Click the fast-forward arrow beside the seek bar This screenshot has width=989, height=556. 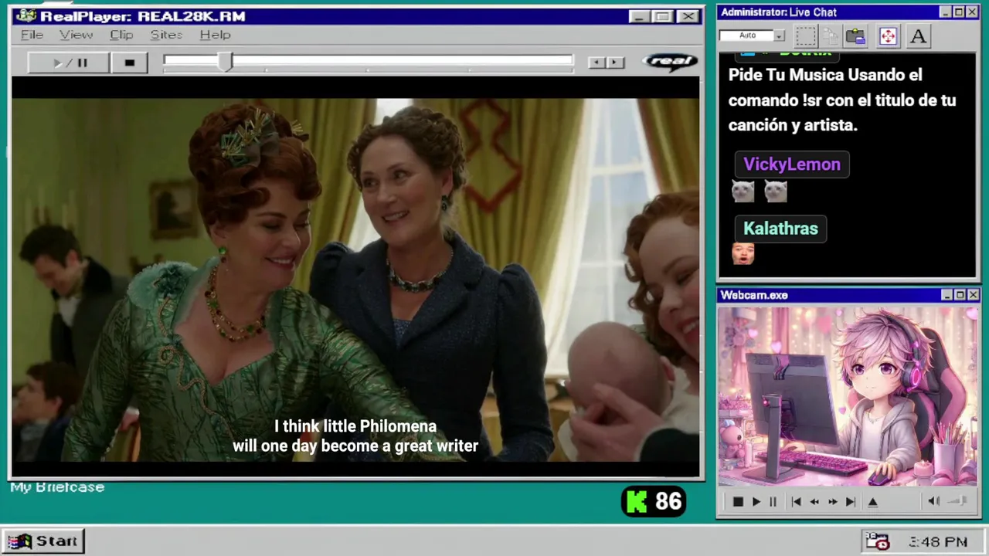click(x=615, y=63)
